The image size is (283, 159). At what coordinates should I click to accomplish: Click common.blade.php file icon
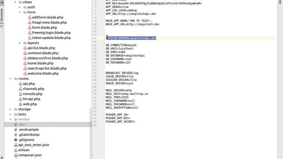point(25,53)
